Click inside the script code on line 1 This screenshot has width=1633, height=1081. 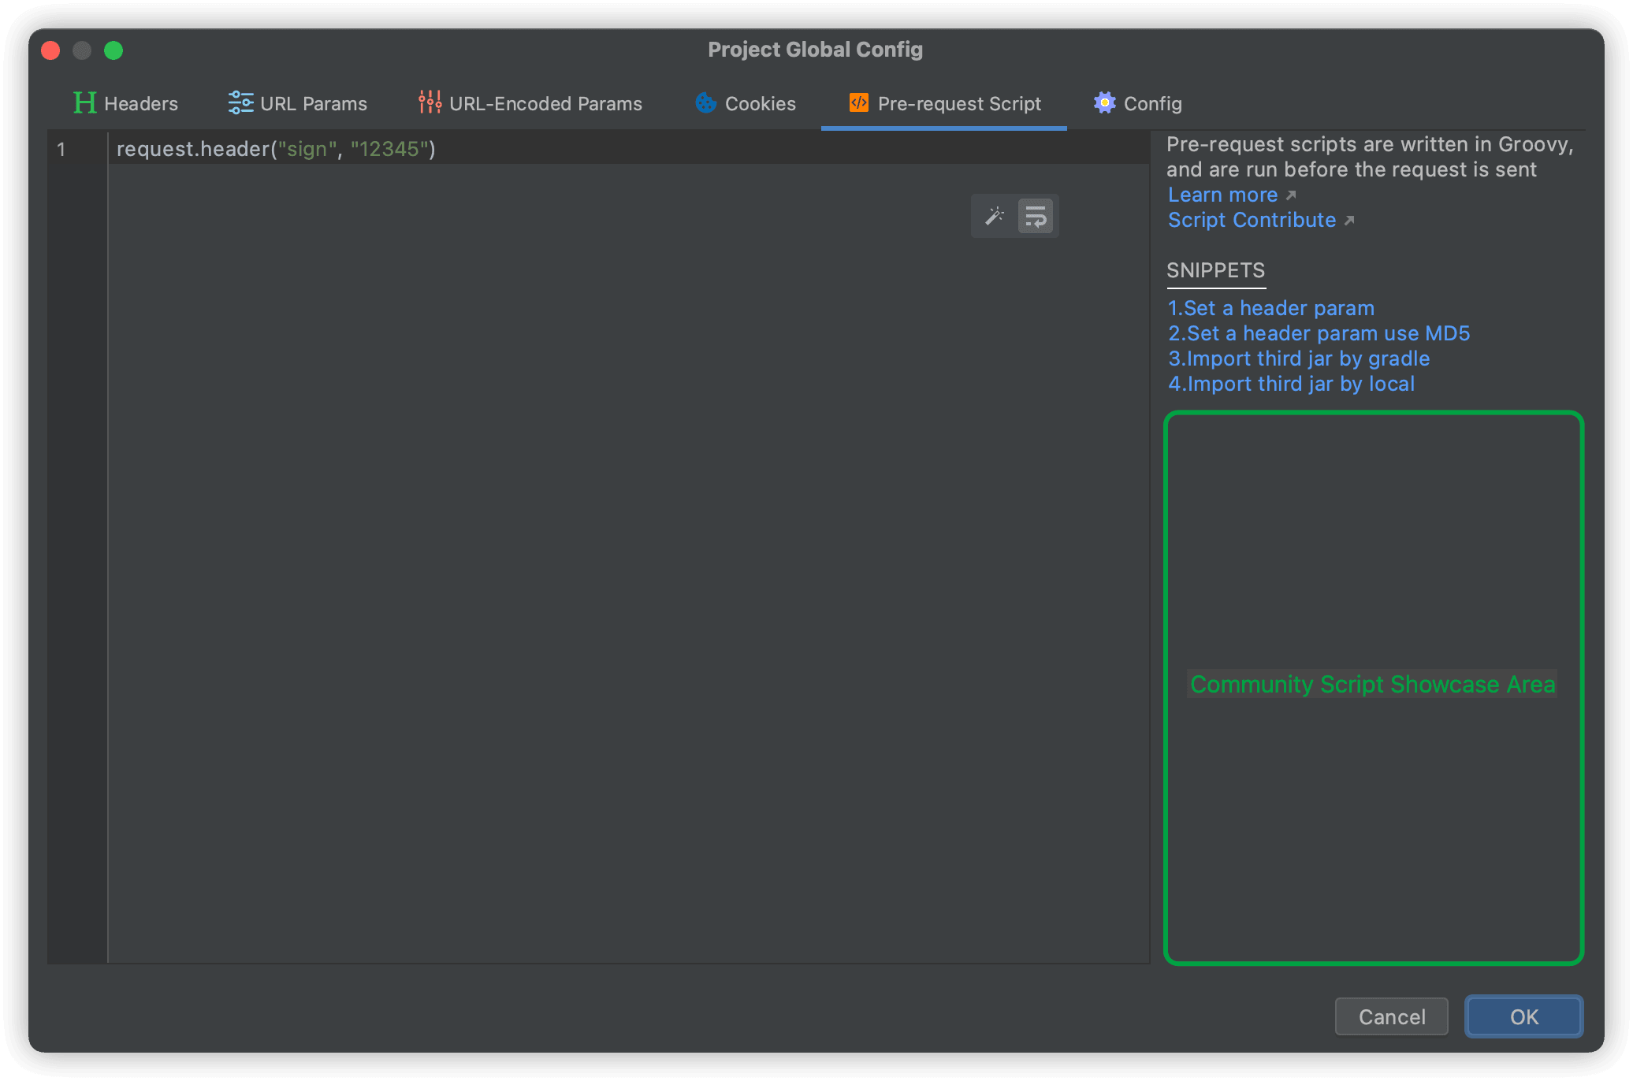pos(276,149)
